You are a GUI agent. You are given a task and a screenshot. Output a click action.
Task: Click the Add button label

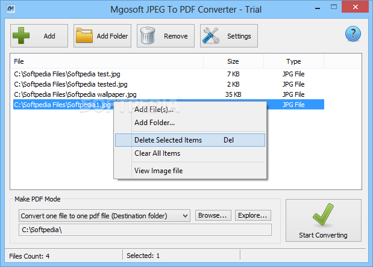coord(49,36)
